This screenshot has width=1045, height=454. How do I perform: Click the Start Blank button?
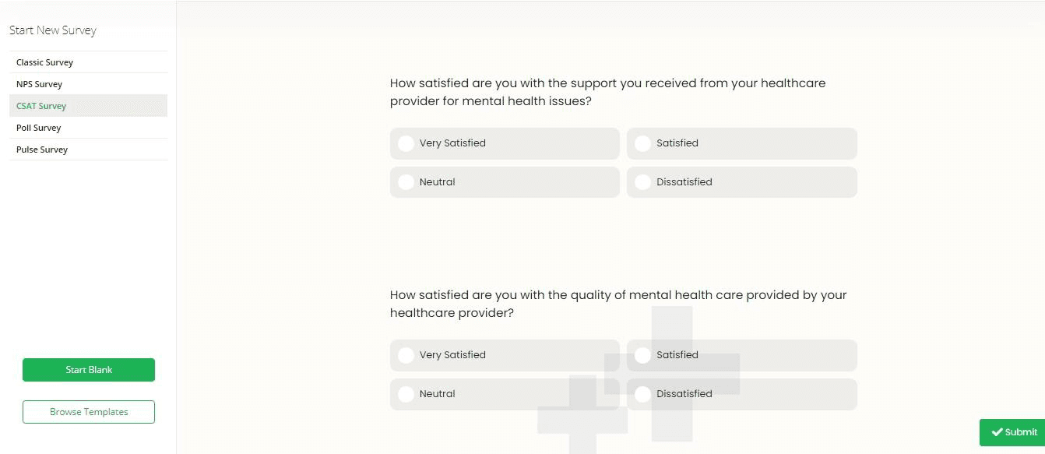[x=88, y=369]
